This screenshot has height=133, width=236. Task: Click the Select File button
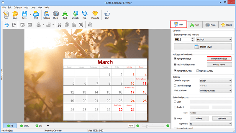pyautogui.click(x=222, y=119)
